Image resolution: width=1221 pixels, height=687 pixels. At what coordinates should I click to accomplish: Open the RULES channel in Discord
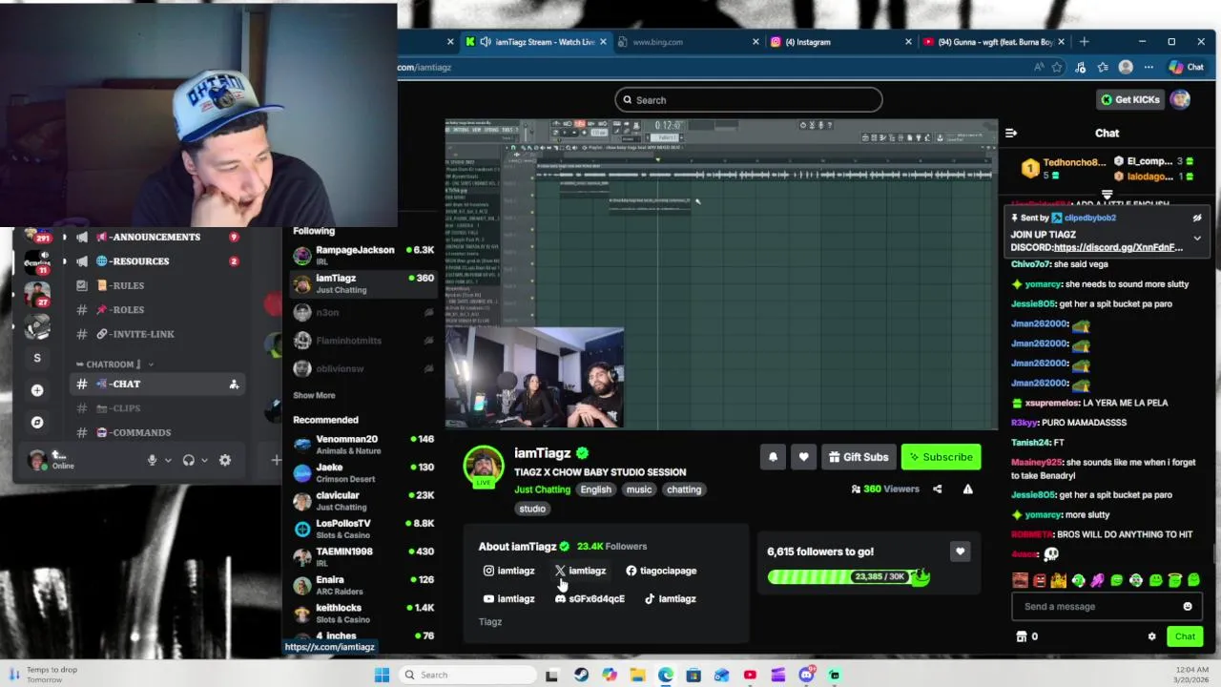pyautogui.click(x=157, y=285)
